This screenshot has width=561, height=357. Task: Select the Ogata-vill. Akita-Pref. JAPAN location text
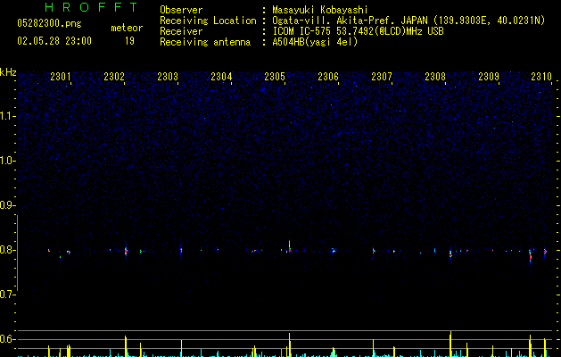tap(408, 21)
